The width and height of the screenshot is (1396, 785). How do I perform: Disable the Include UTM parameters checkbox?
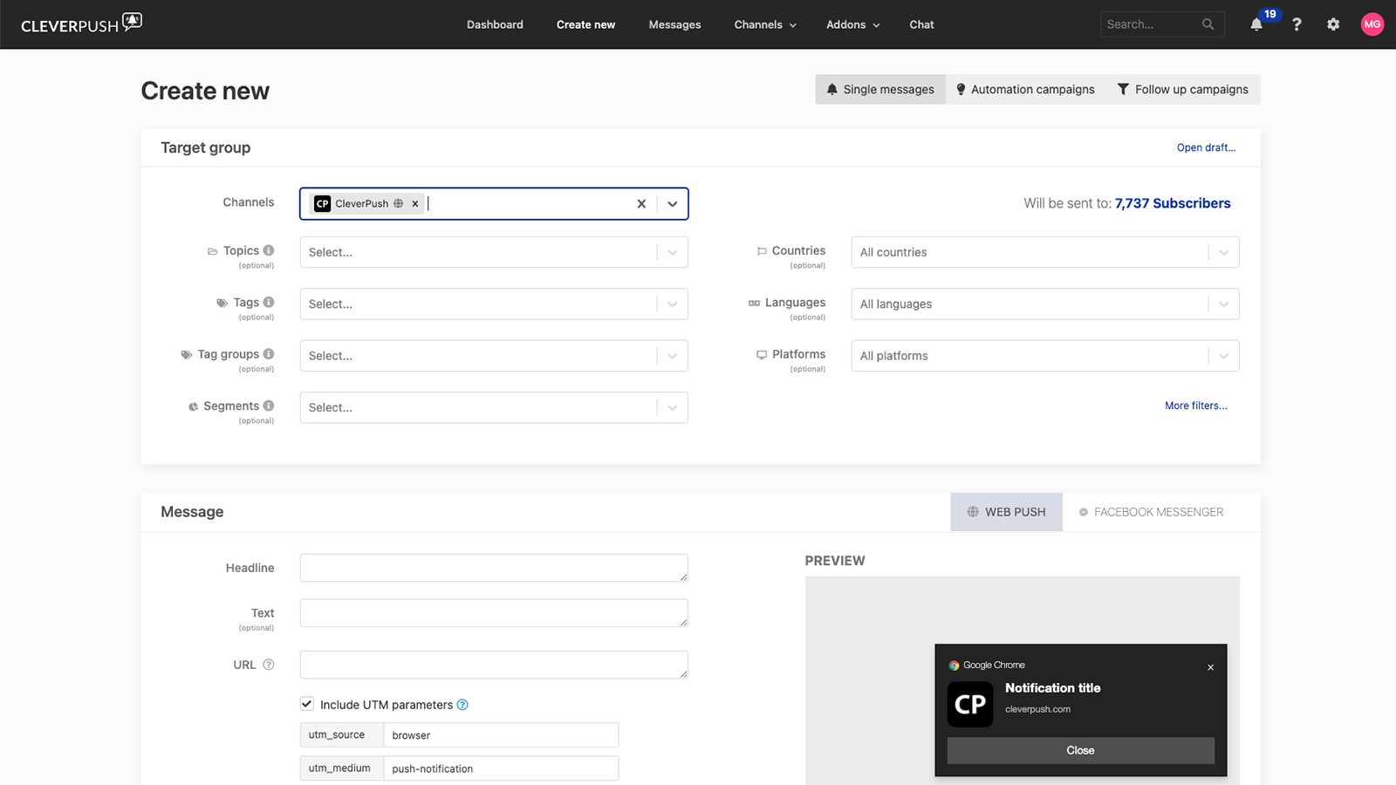point(306,704)
